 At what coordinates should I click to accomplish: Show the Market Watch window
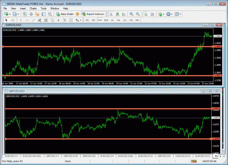[x=25, y=14]
